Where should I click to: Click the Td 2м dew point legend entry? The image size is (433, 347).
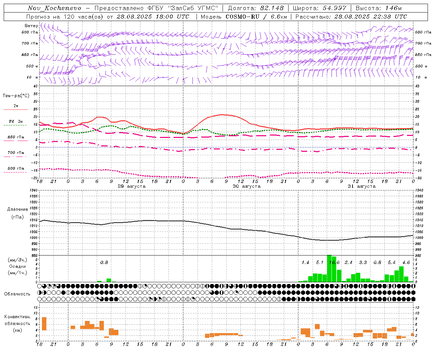(x=16, y=121)
